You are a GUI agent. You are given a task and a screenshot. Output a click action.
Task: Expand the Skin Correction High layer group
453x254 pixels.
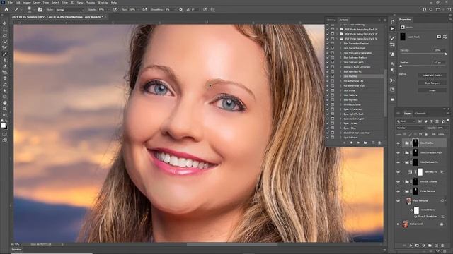pyautogui.click(x=403, y=152)
